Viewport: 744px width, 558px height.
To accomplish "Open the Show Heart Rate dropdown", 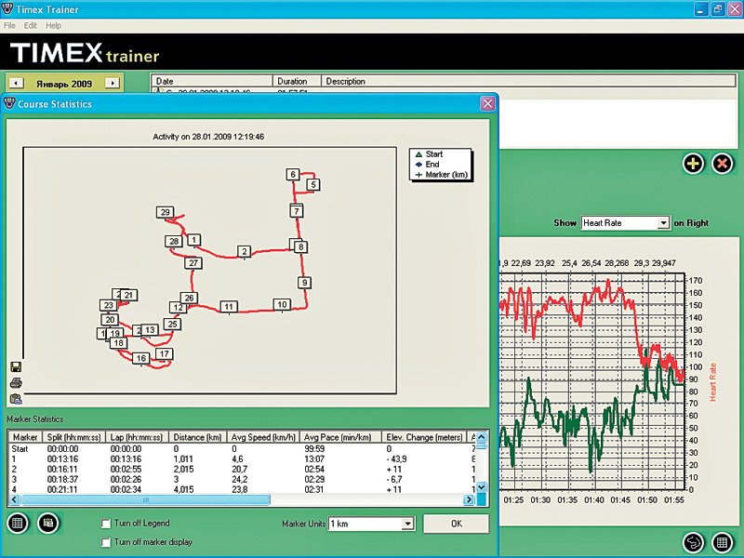I will (663, 223).
